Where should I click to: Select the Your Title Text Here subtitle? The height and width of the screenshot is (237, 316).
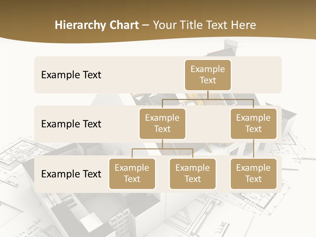pos(204,25)
